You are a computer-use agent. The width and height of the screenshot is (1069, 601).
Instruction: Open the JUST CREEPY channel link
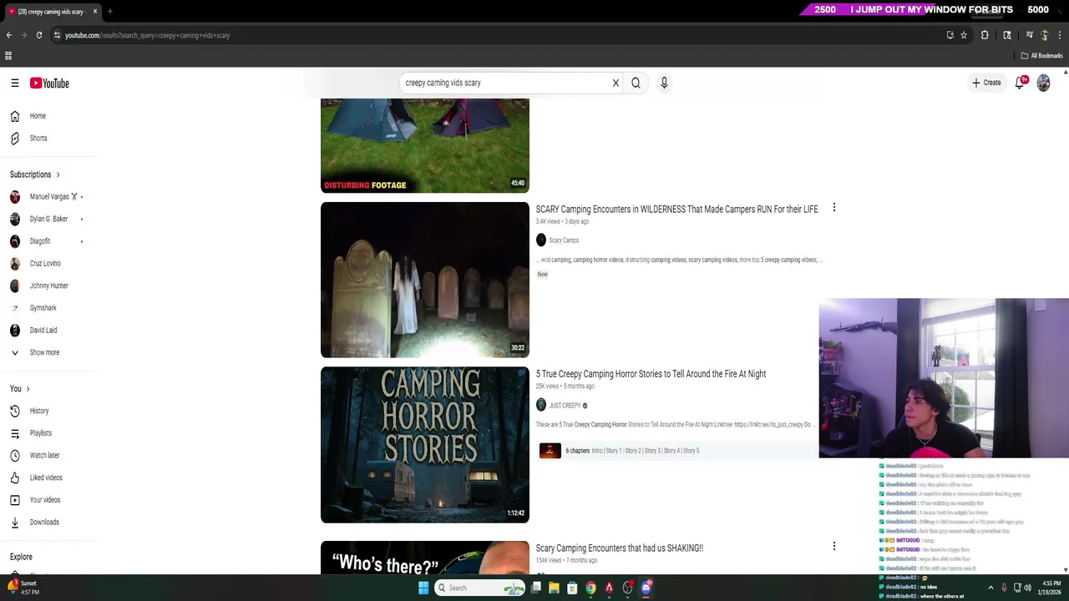coord(565,406)
